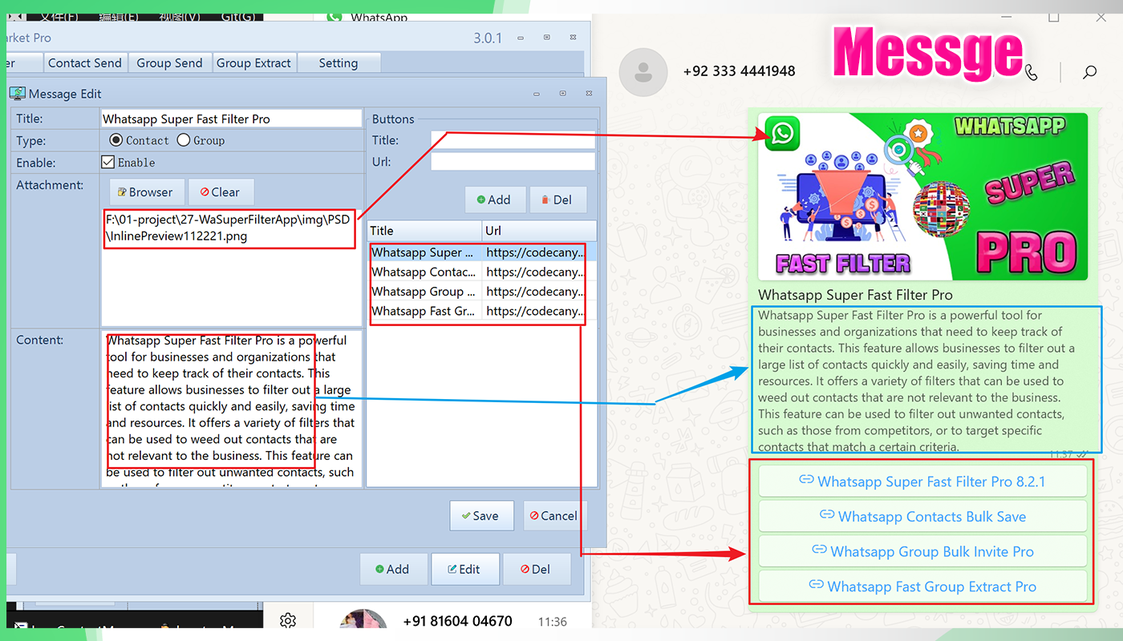The width and height of the screenshot is (1123, 641).
Task: Click the Message Edit title bar icon
Action: 17,93
